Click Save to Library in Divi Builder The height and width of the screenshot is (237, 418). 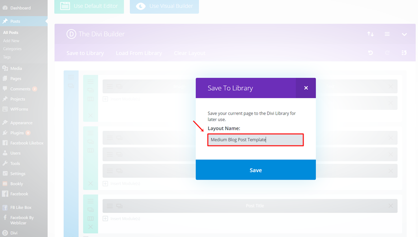[x=85, y=53]
